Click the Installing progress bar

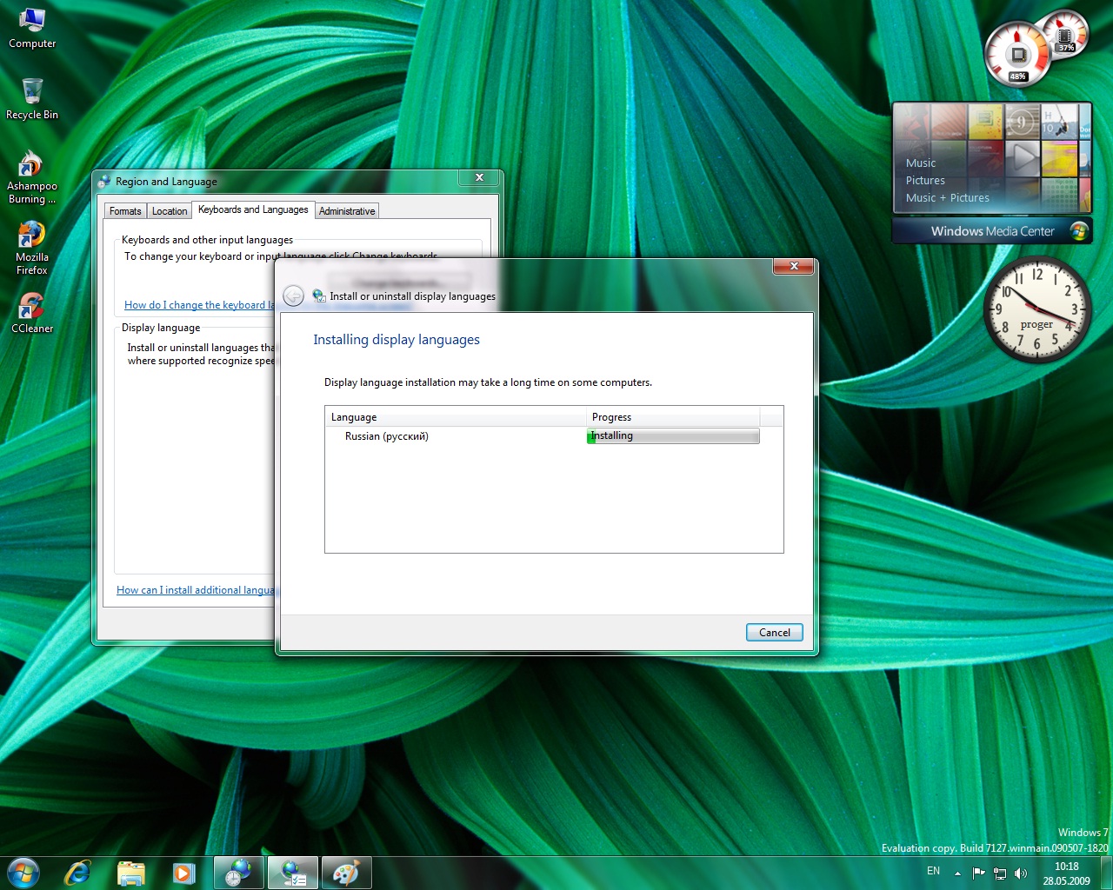(673, 436)
